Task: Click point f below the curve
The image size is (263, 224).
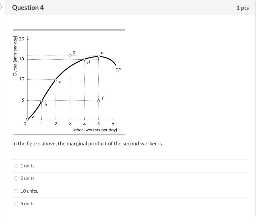Action: pos(99,101)
